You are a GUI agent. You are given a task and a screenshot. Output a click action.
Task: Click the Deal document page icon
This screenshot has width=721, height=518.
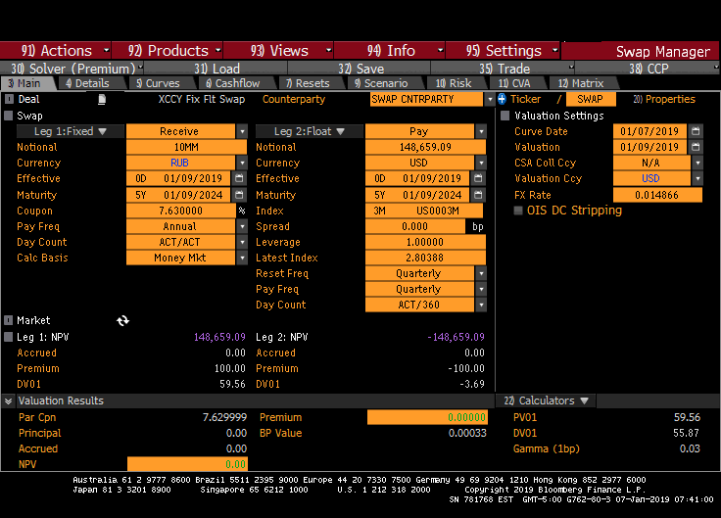(x=102, y=99)
